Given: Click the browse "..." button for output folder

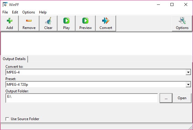Looking at the screenshot, I should click(166, 98).
